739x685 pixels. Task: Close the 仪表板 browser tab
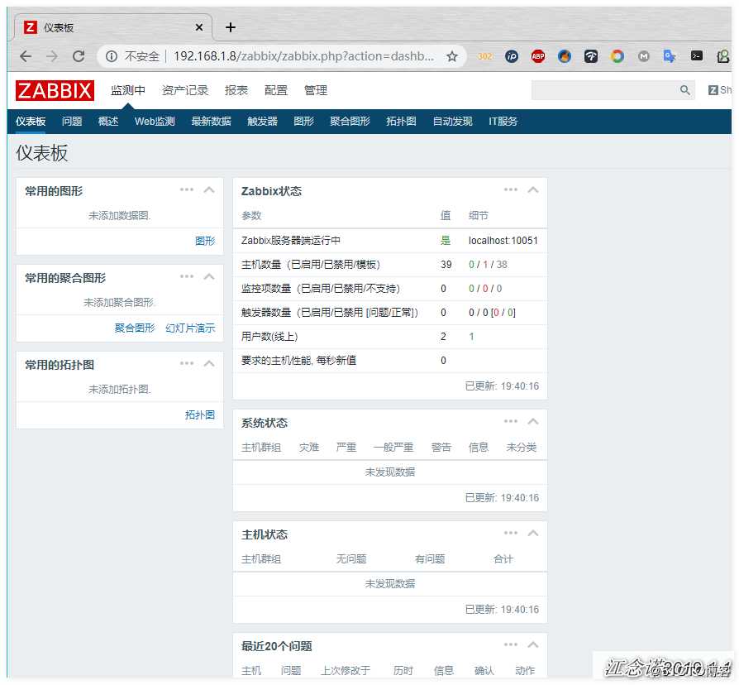(199, 27)
